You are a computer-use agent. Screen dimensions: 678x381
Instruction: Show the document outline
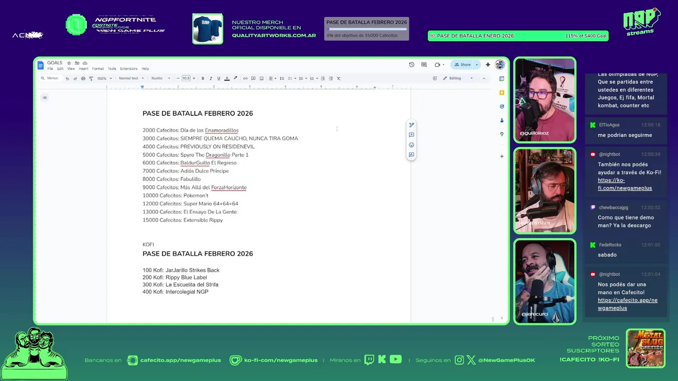point(44,97)
